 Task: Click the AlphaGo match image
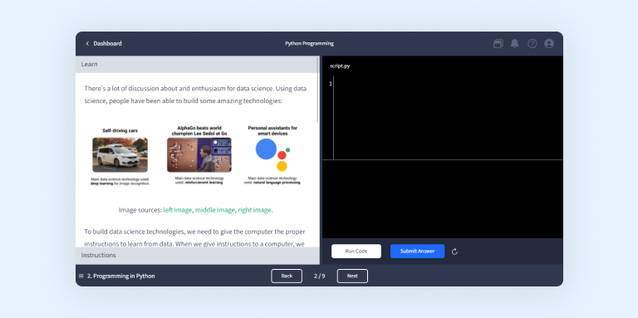coord(199,154)
